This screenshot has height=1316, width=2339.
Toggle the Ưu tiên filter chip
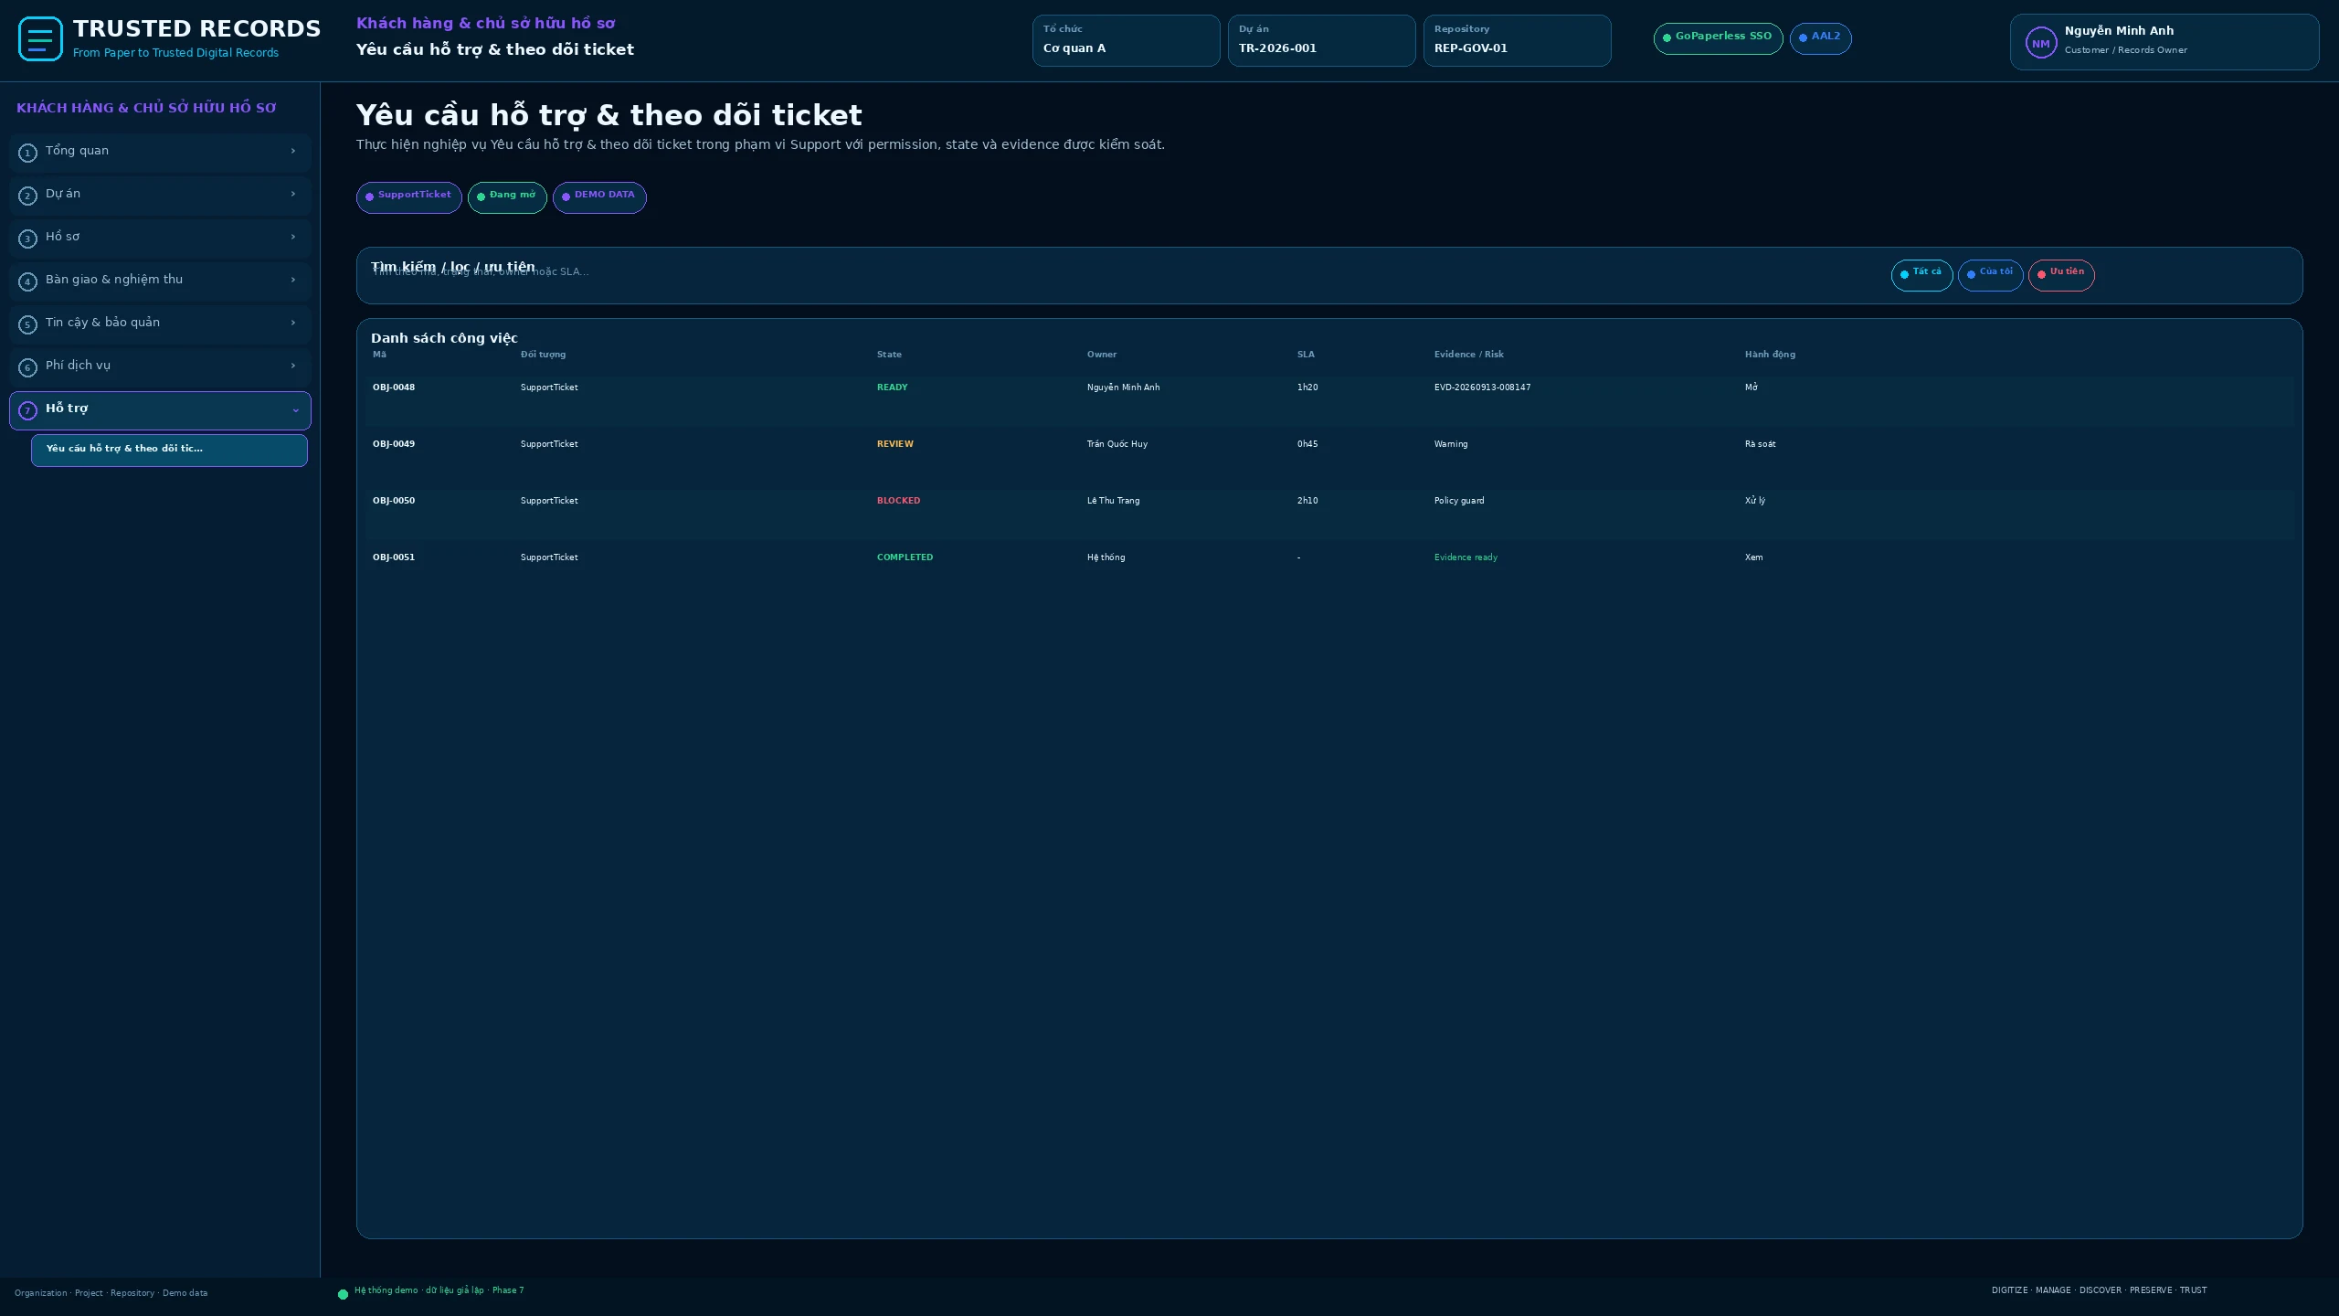pyautogui.click(x=2061, y=275)
